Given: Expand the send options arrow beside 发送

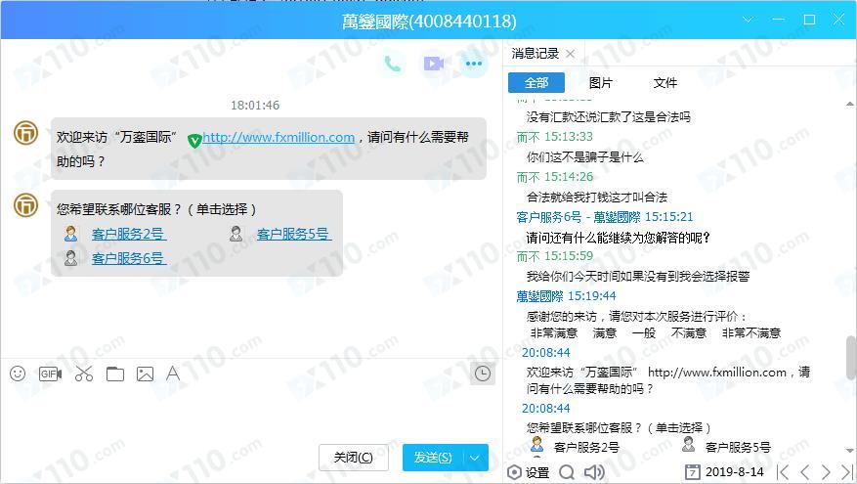Looking at the screenshot, I should (x=475, y=458).
